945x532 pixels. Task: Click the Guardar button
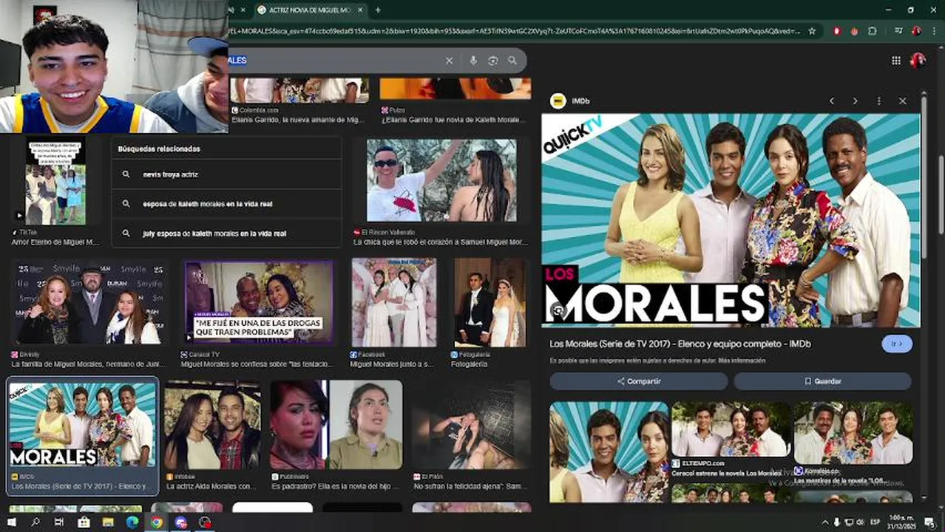[x=822, y=381]
